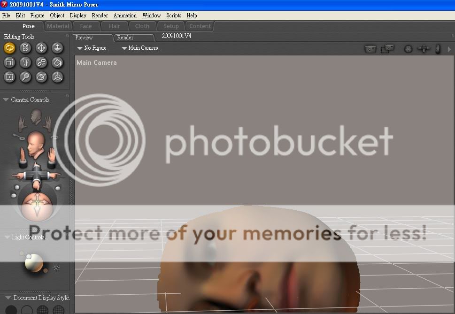Select the Taper editing tool
Screen dimensions: 455x314
[x=25, y=62]
